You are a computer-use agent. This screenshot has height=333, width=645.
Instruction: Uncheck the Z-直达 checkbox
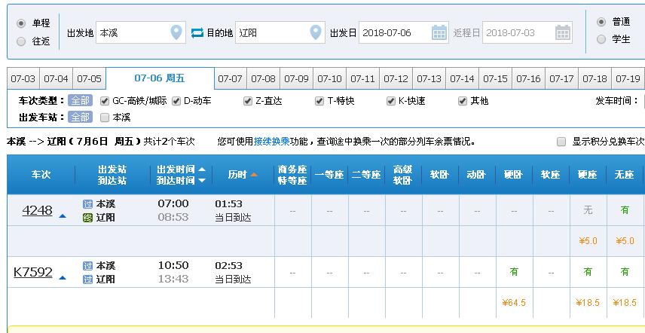(248, 101)
